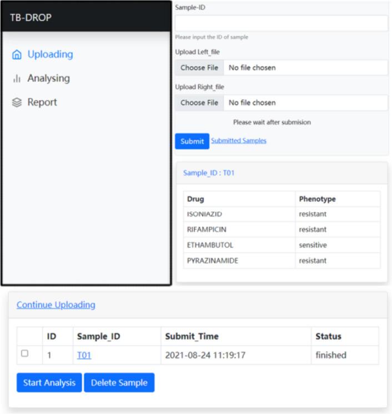Switch to the Analysing section
392x414 pixels.
[x=48, y=78]
